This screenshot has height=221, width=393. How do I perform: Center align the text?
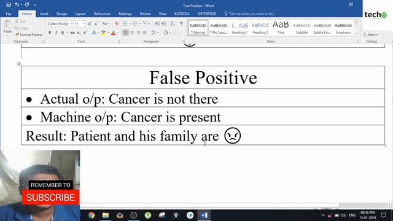pyautogui.click(x=132, y=33)
